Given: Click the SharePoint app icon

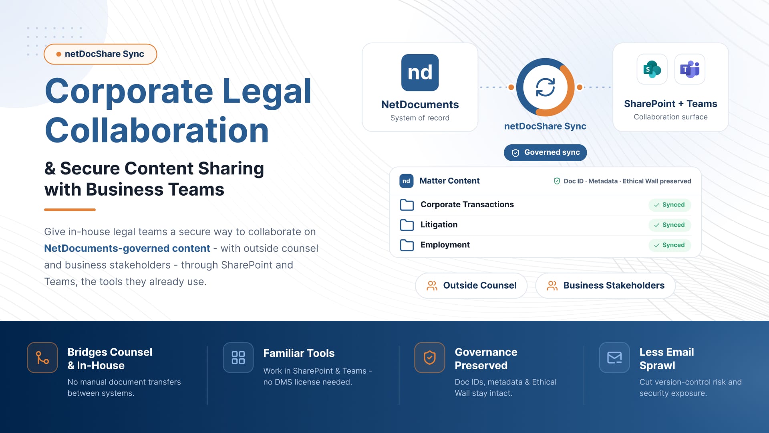Looking at the screenshot, I should pos(652,69).
